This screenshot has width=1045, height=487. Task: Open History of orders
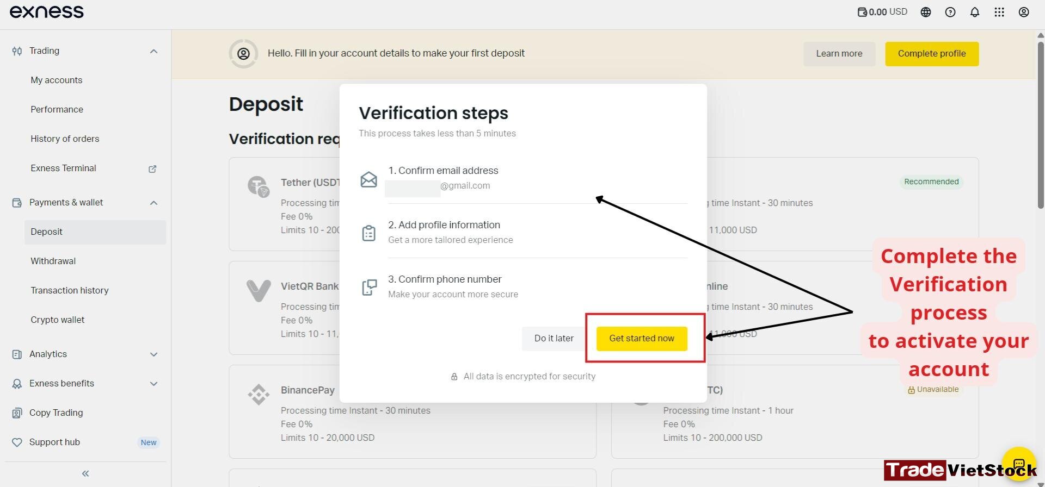[65, 139]
